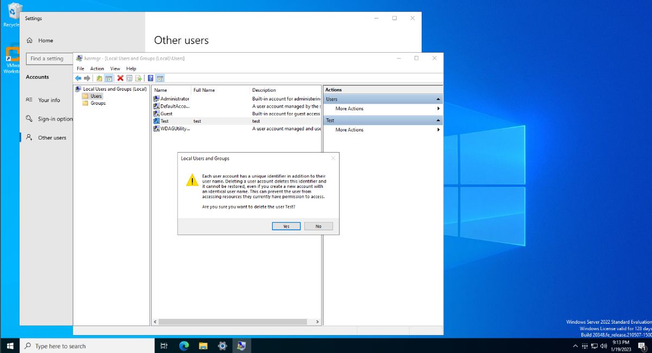The width and height of the screenshot is (652, 353).
Task: Open the View menu
Action: 115,68
